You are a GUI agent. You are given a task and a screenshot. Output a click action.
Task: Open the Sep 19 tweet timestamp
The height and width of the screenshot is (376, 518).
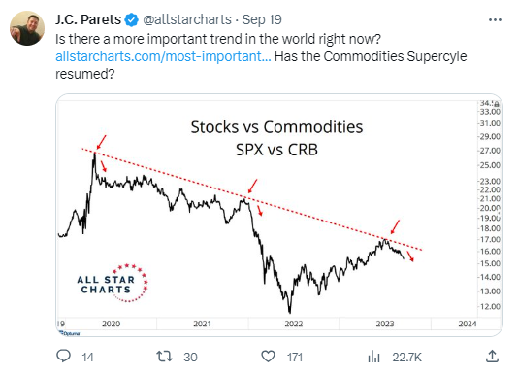262,19
